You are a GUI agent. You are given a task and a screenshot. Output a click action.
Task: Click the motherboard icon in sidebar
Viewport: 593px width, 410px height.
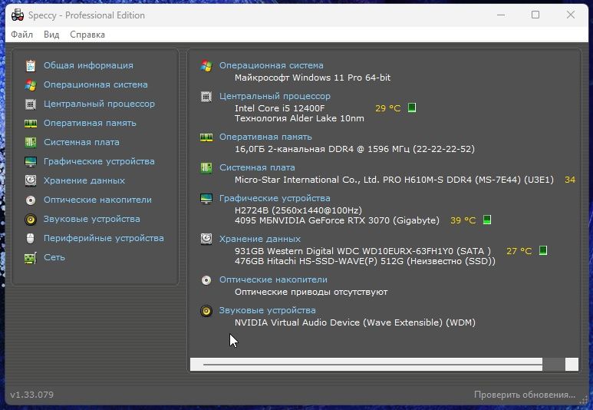[31, 142]
